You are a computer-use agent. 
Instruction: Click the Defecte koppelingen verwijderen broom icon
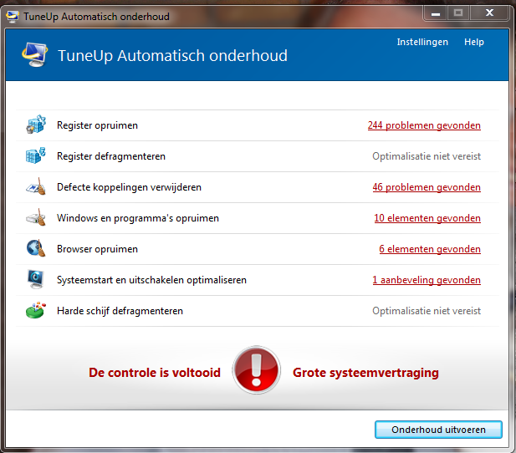tap(36, 186)
